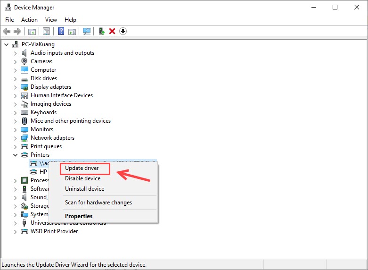This screenshot has height=270, width=368.
Task: Choose Update driver from context menu
Action: point(82,169)
